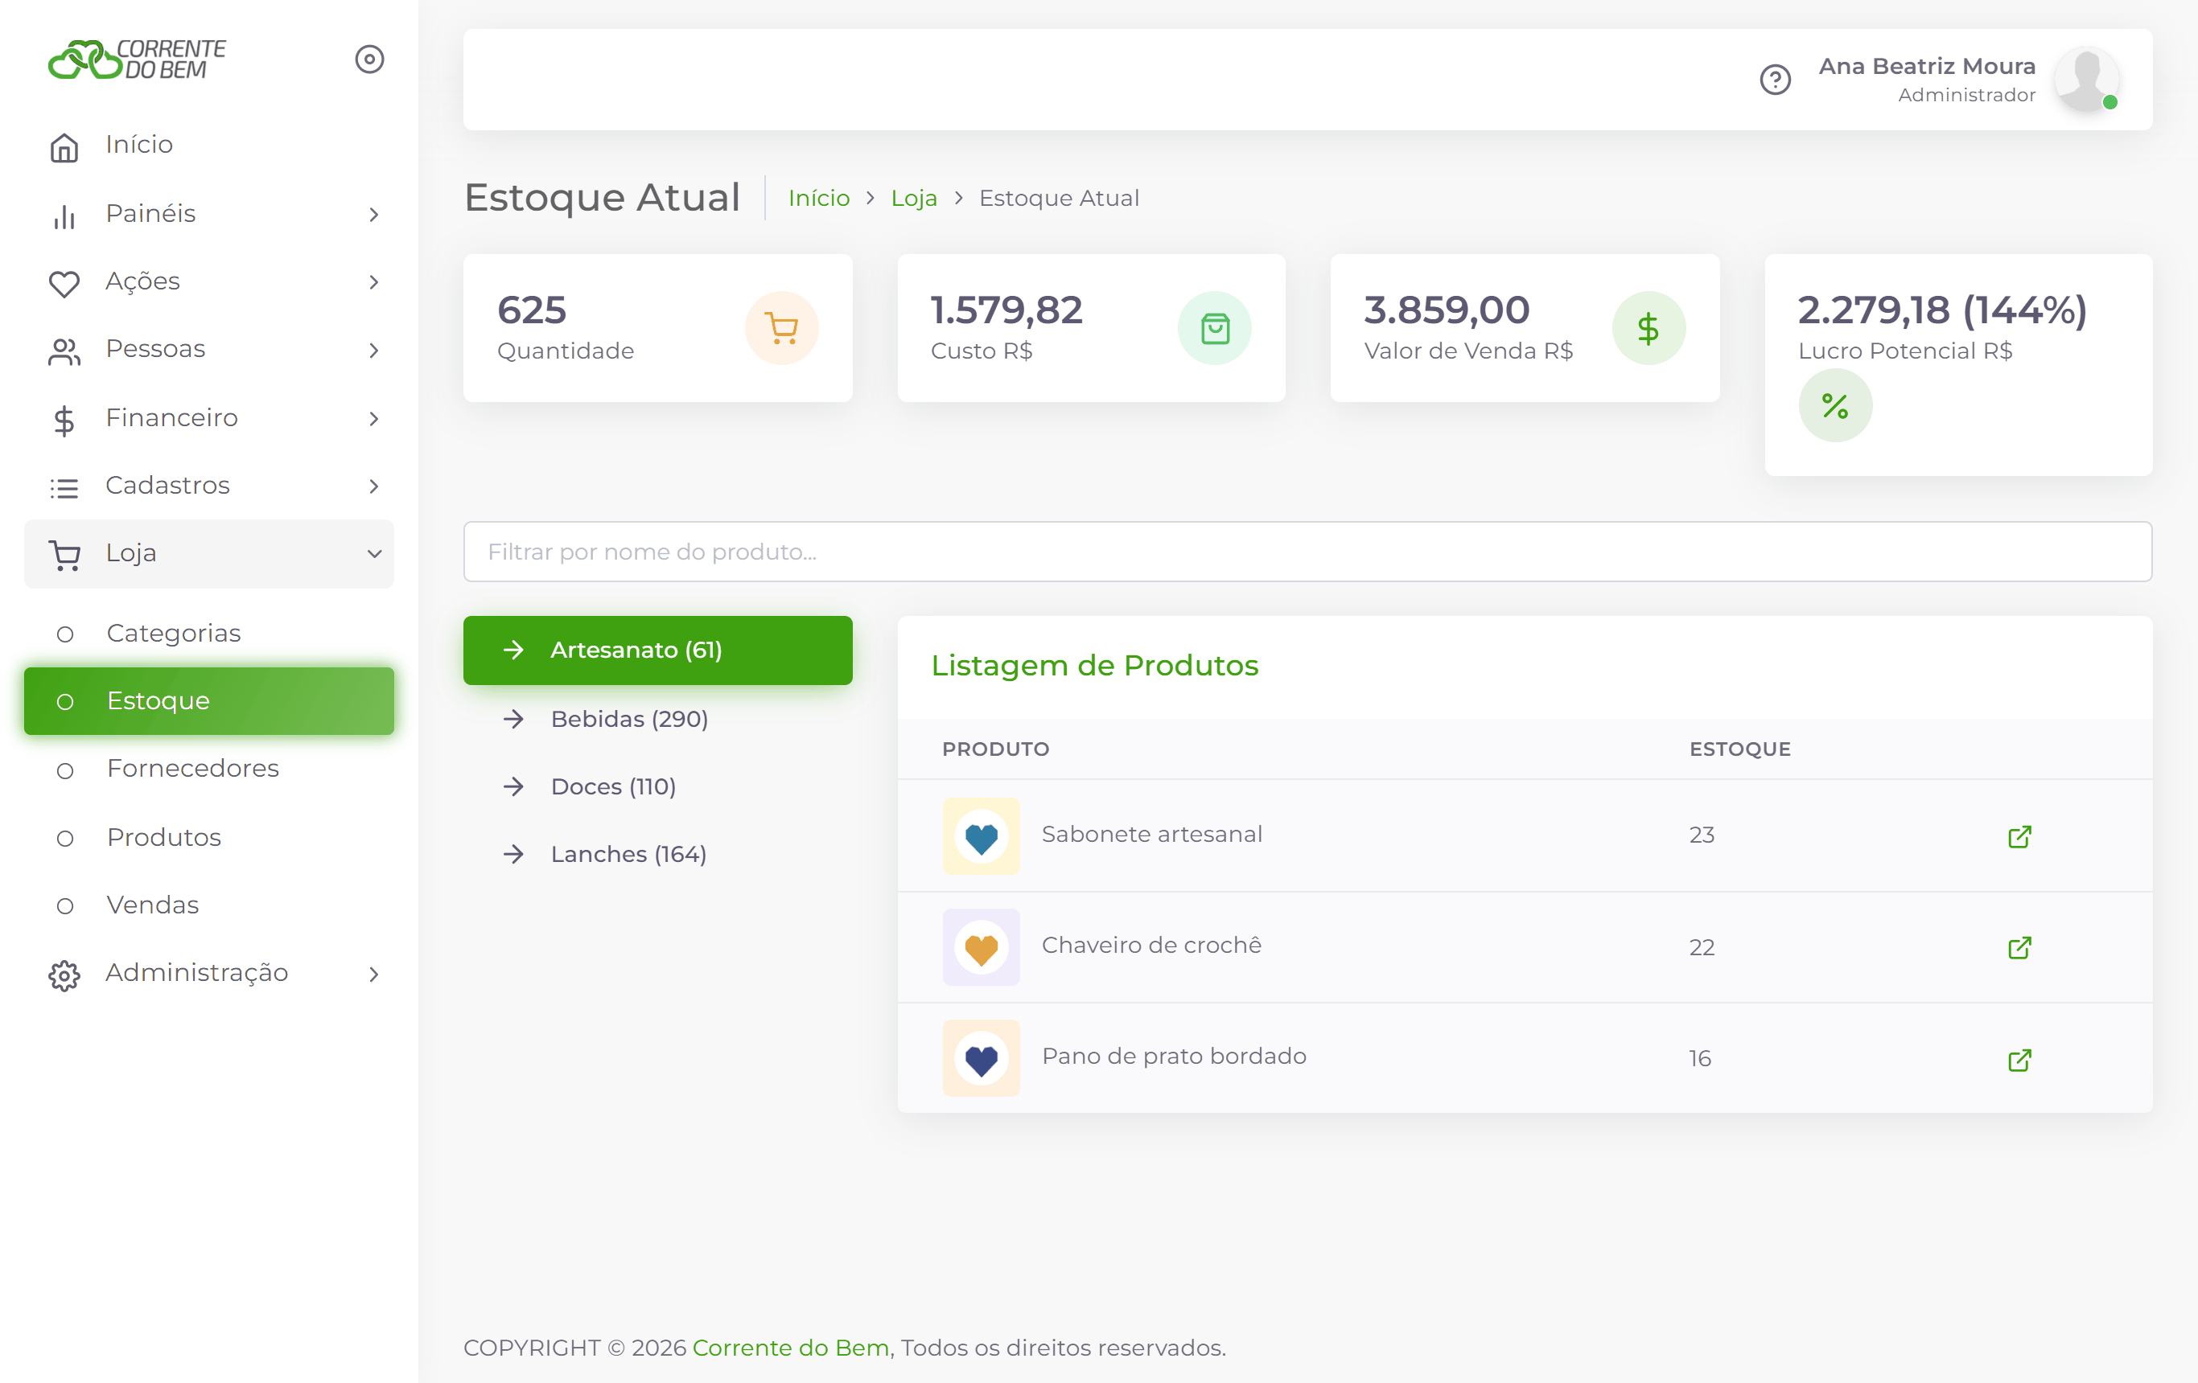The image size is (2198, 1383).
Task: Open Corrente do Bem footer link
Action: [x=791, y=1348]
